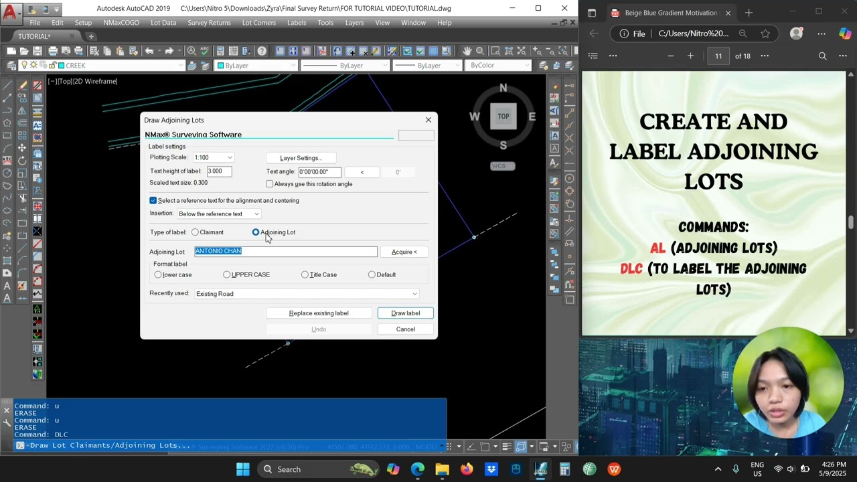Open the Layer Properties manager icon

[11, 66]
